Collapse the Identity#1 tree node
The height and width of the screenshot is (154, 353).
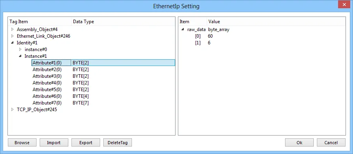[x=13, y=43]
